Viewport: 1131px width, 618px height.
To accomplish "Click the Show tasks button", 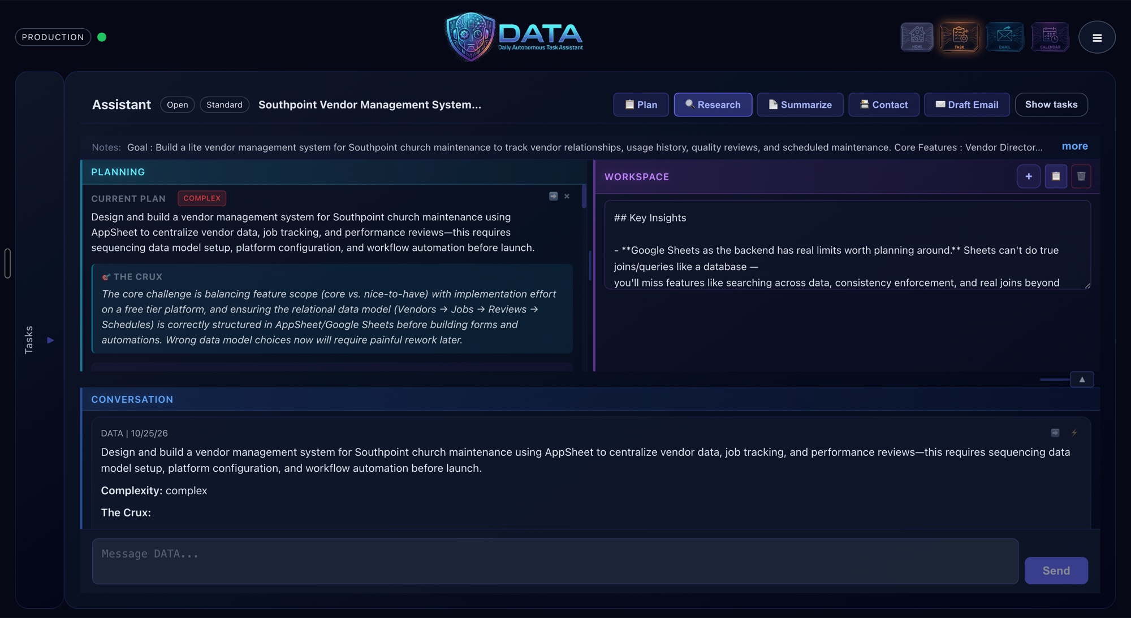I will 1051,105.
